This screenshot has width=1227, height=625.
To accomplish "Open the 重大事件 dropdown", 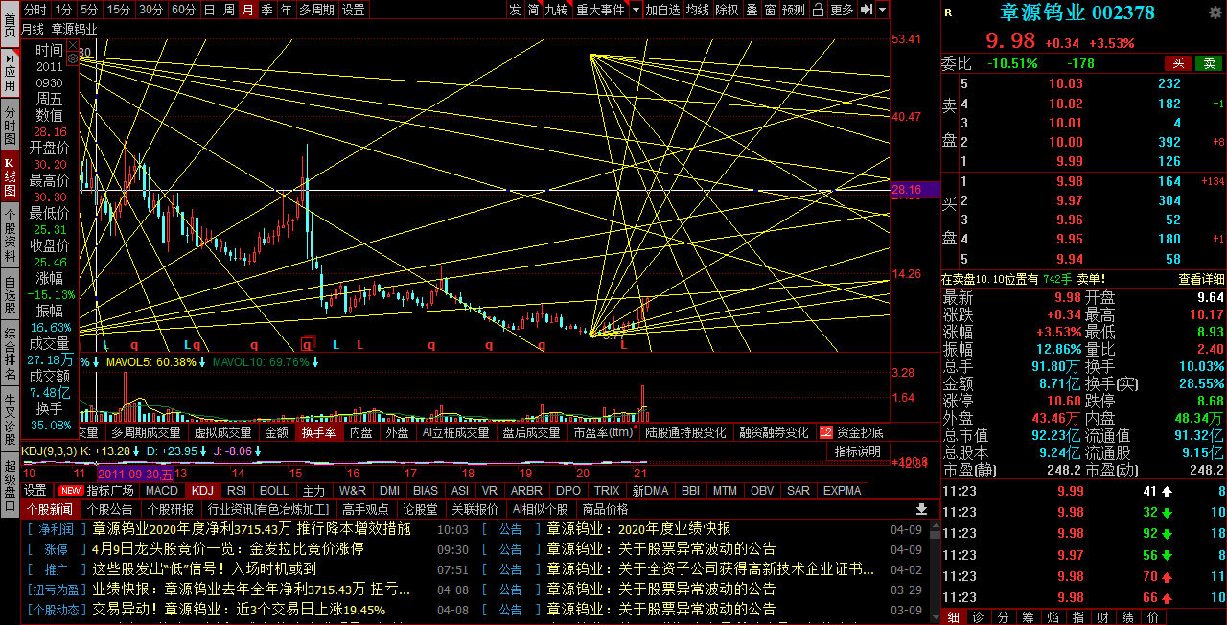I will point(600,10).
